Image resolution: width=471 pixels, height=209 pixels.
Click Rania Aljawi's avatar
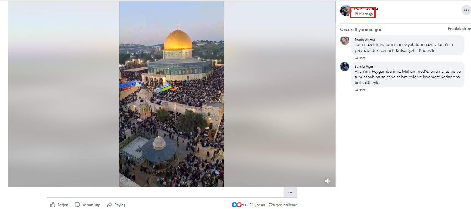click(345, 40)
